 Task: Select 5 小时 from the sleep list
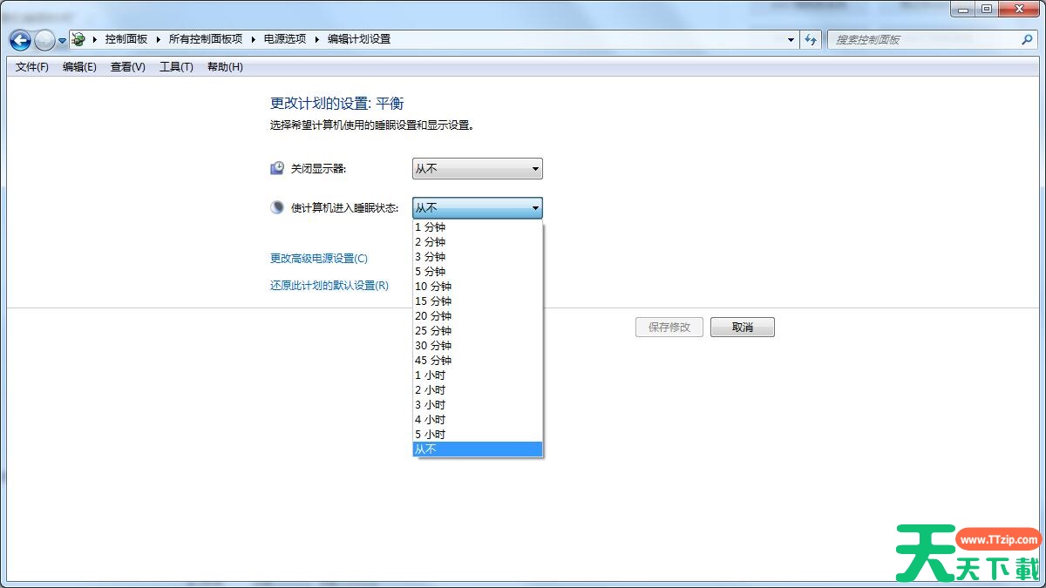point(478,435)
